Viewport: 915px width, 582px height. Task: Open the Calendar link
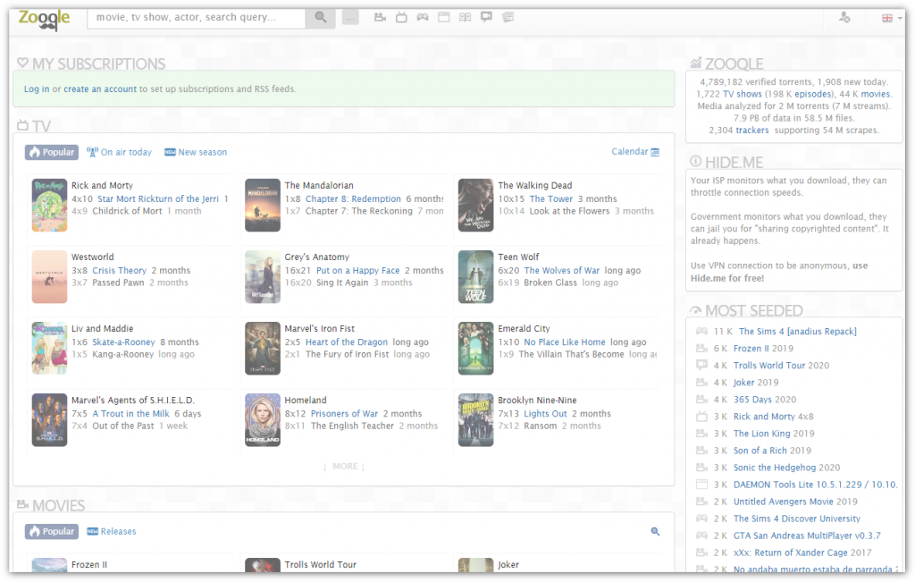[x=630, y=152]
